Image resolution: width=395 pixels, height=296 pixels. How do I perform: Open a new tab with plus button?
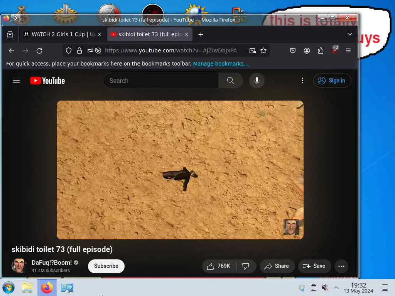(x=201, y=34)
